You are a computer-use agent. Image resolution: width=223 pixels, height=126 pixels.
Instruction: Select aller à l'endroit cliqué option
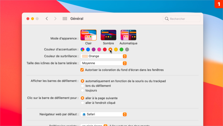pos(82,103)
